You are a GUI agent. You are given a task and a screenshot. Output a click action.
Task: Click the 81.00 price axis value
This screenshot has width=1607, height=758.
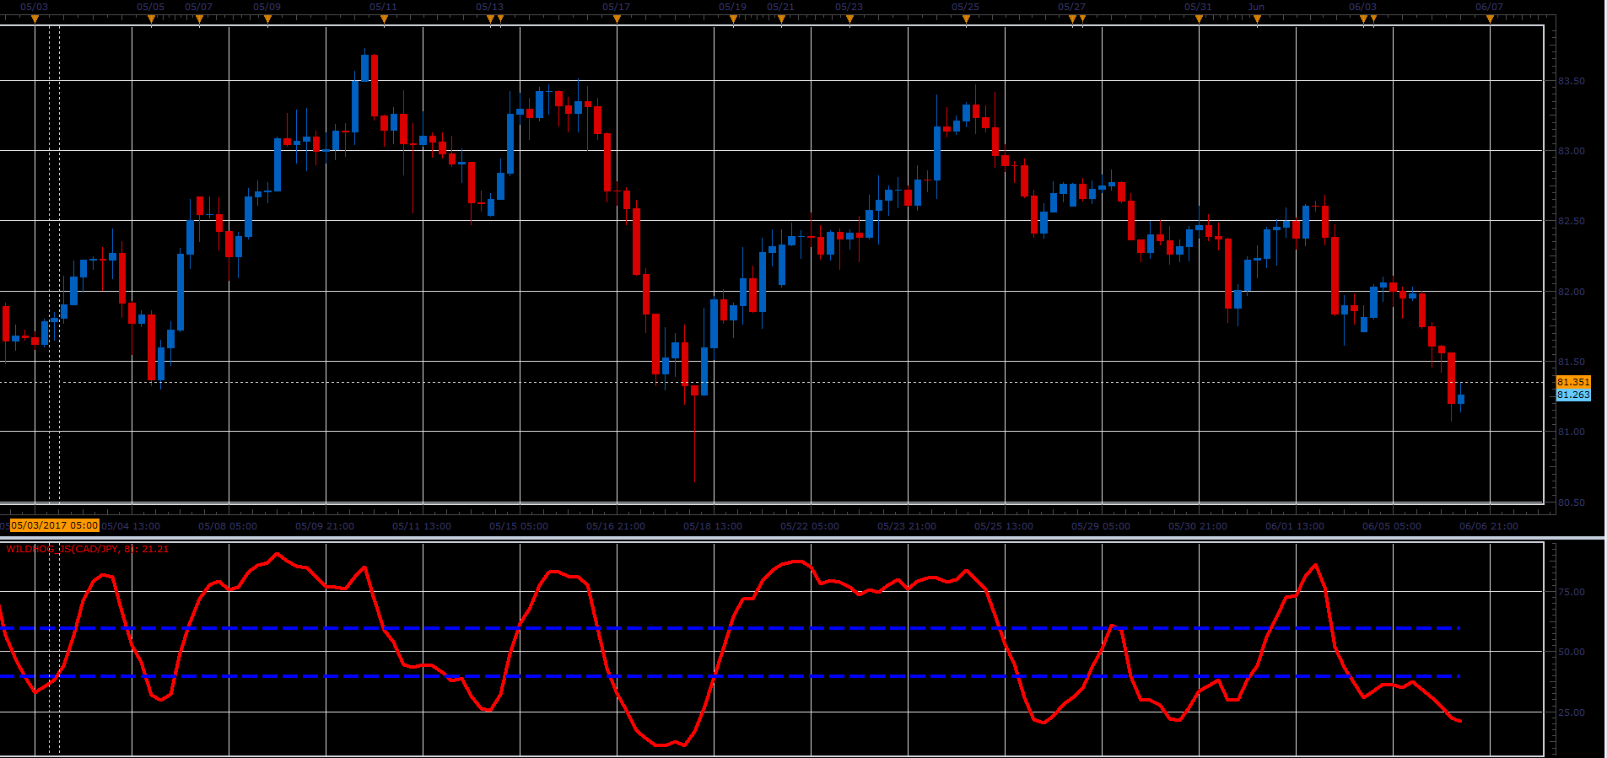(x=1572, y=432)
